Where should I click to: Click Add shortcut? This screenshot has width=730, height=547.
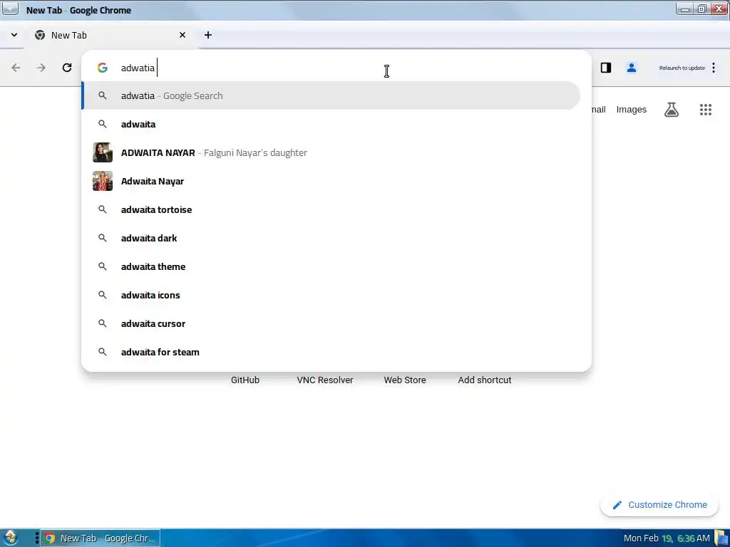[485, 380]
